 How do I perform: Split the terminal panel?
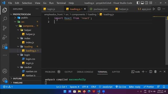[x=151, y=72]
